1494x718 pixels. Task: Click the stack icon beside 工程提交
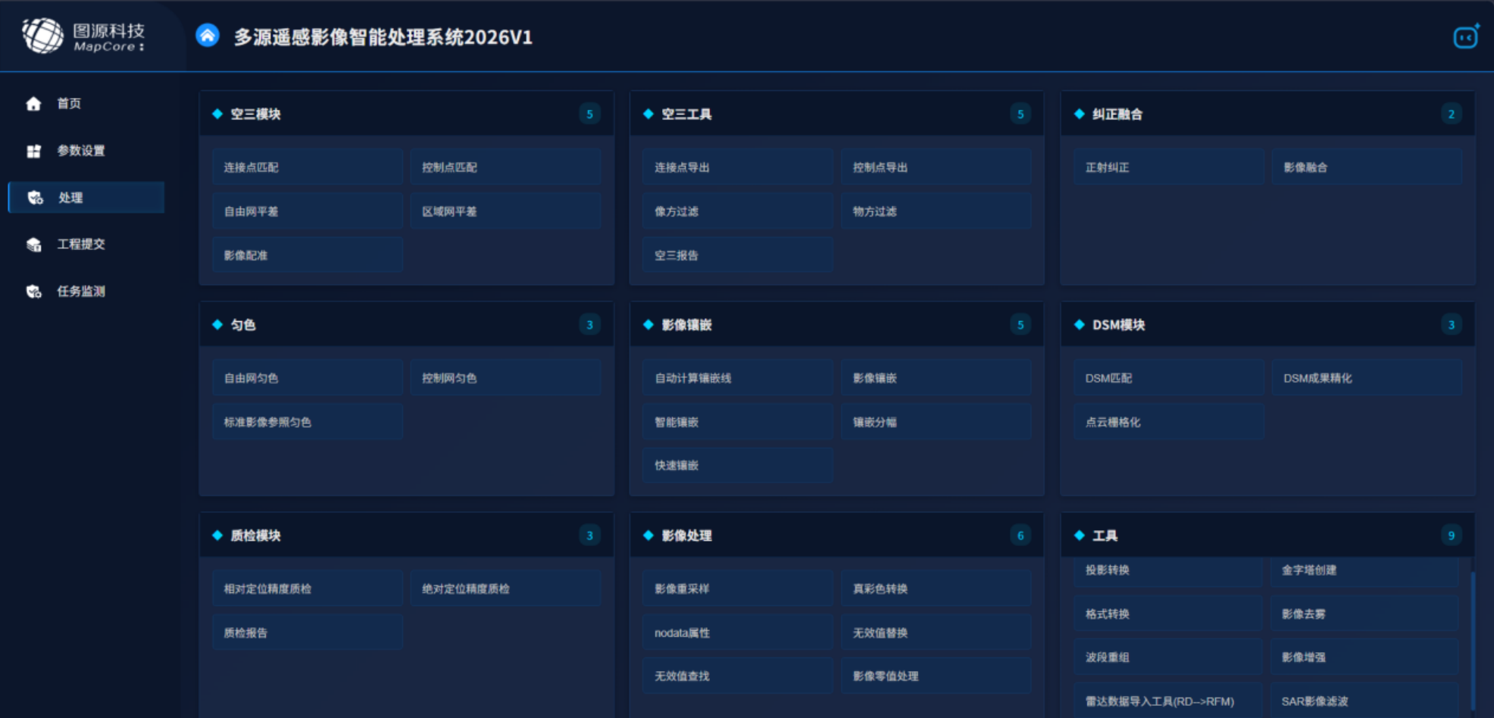pos(33,245)
